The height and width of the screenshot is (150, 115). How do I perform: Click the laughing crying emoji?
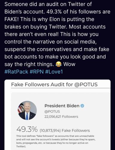tap(58, 64)
